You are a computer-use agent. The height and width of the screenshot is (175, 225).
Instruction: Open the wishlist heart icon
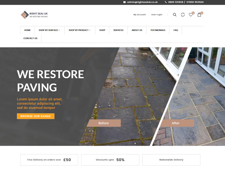click(x=191, y=15)
